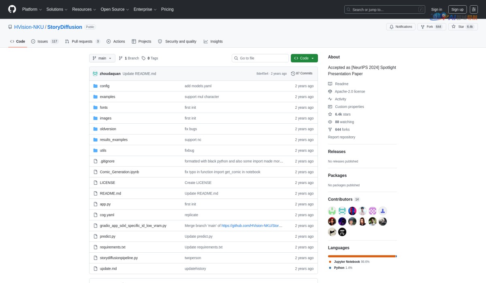Open the pi symbol contributor avatar
The image size is (486, 283).
coord(342,232)
